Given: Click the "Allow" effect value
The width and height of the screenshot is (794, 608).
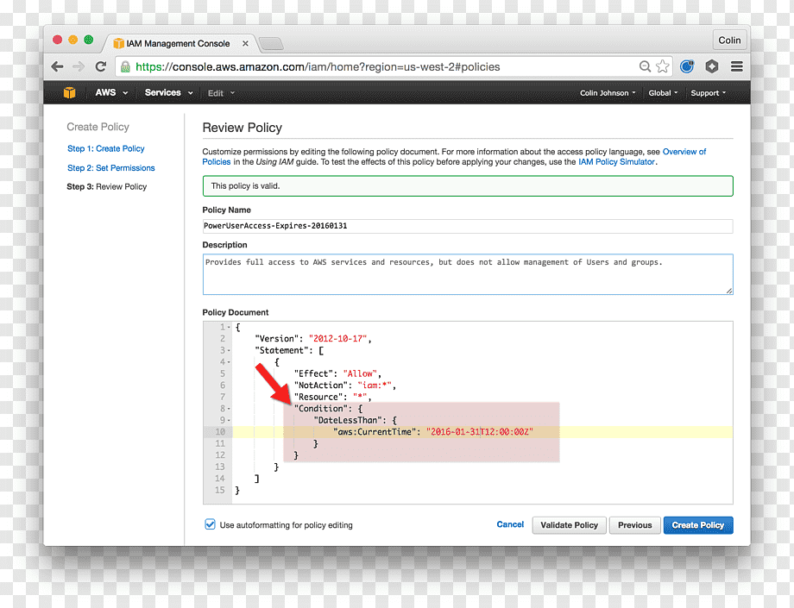Looking at the screenshot, I should click(x=360, y=373).
